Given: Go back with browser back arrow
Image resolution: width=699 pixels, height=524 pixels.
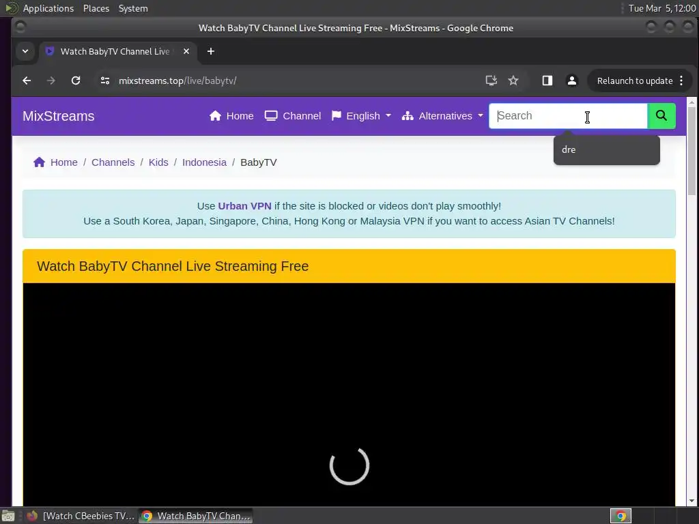Looking at the screenshot, I should coord(27,81).
